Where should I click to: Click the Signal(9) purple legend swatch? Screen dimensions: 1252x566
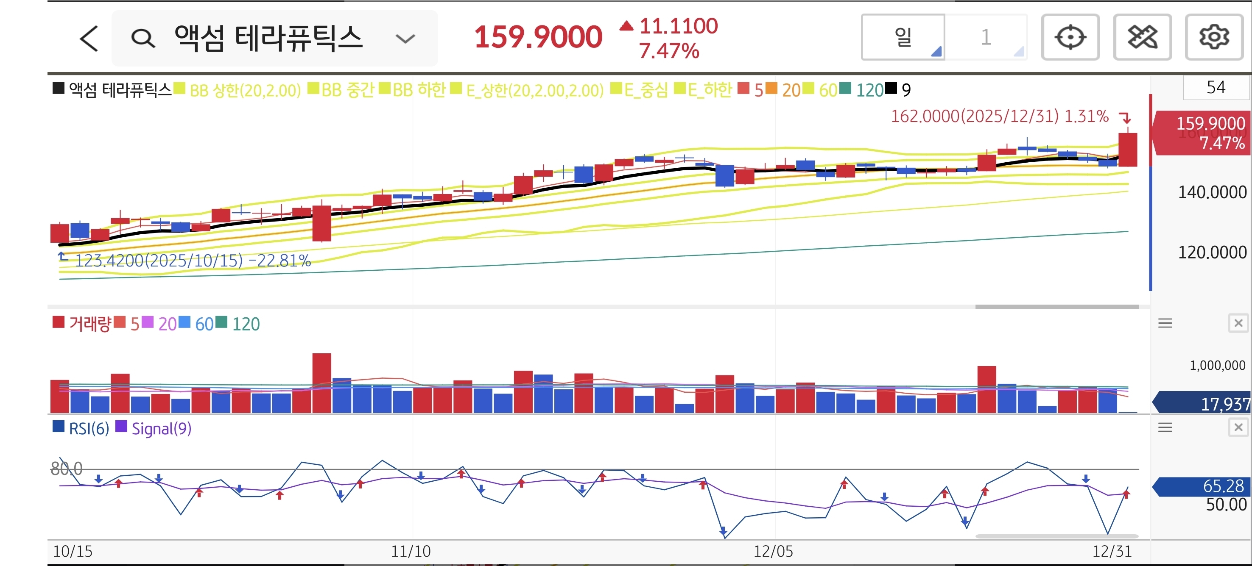pos(121,427)
